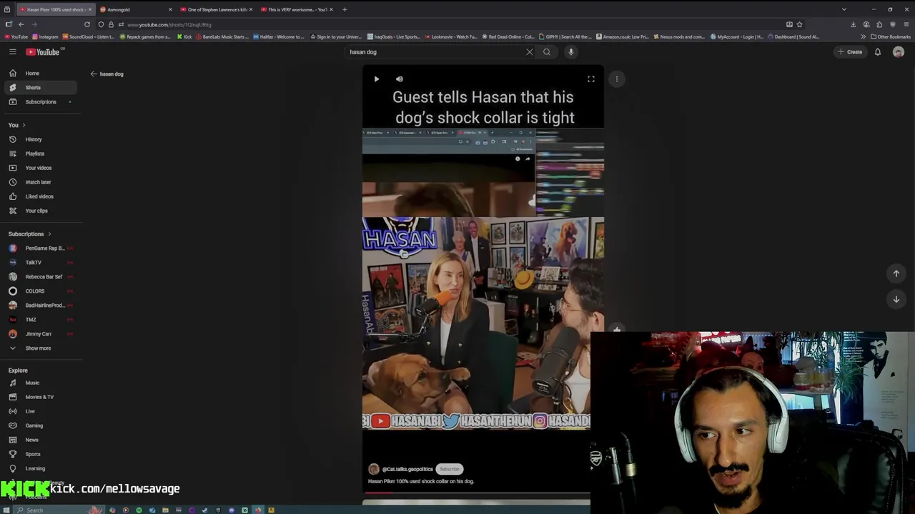Go to Home in the sidebar
Image resolution: width=915 pixels, height=514 pixels.
tap(40, 73)
